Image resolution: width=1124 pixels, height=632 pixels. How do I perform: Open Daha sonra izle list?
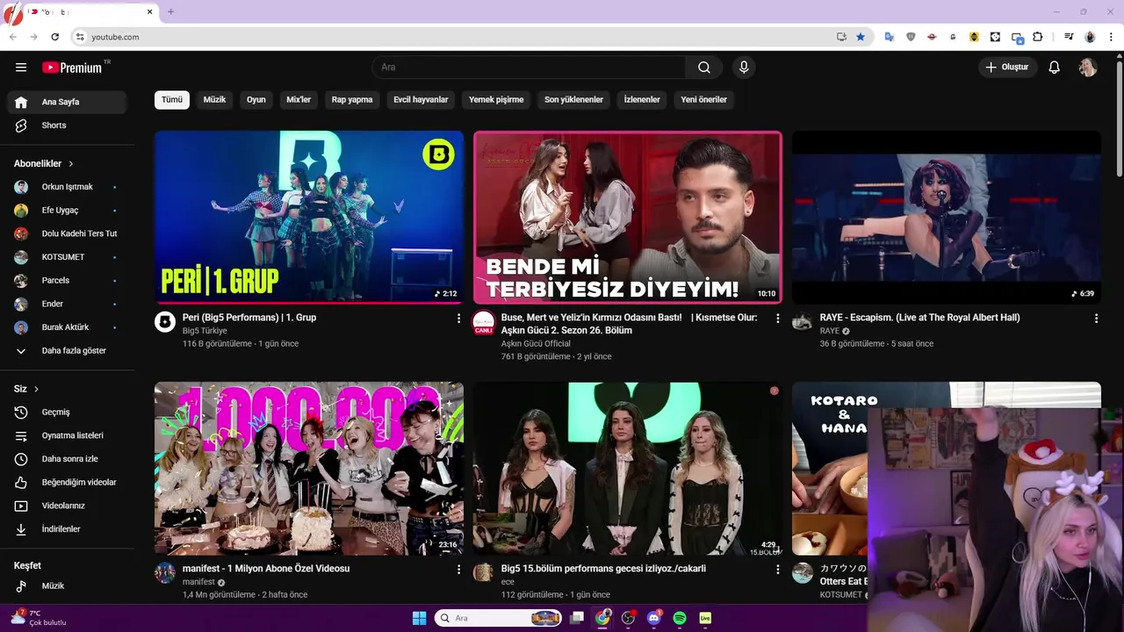pos(67,459)
